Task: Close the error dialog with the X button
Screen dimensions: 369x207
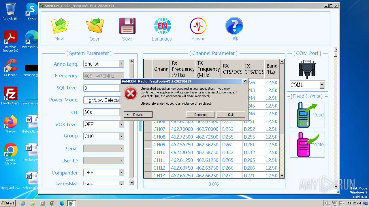Action: [x=245, y=81]
